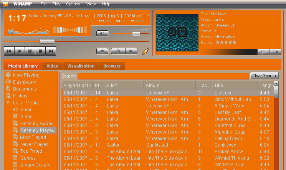Open Dashboard in the sidebar
This screenshot has height=170, width=286.
point(25,82)
